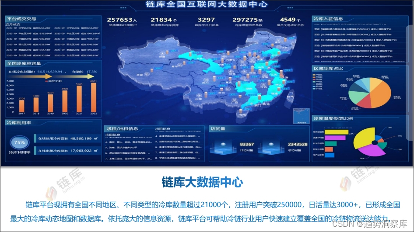Select the Hainan (海南) cylinder marker
The height and width of the screenshot is (232, 414).
tap(241, 111)
